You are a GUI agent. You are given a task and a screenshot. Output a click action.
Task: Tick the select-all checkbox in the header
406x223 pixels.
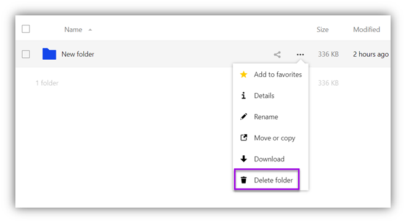[x=26, y=29]
